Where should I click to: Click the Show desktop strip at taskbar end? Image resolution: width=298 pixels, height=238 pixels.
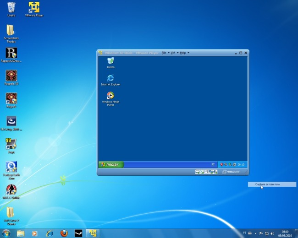coord(296,233)
